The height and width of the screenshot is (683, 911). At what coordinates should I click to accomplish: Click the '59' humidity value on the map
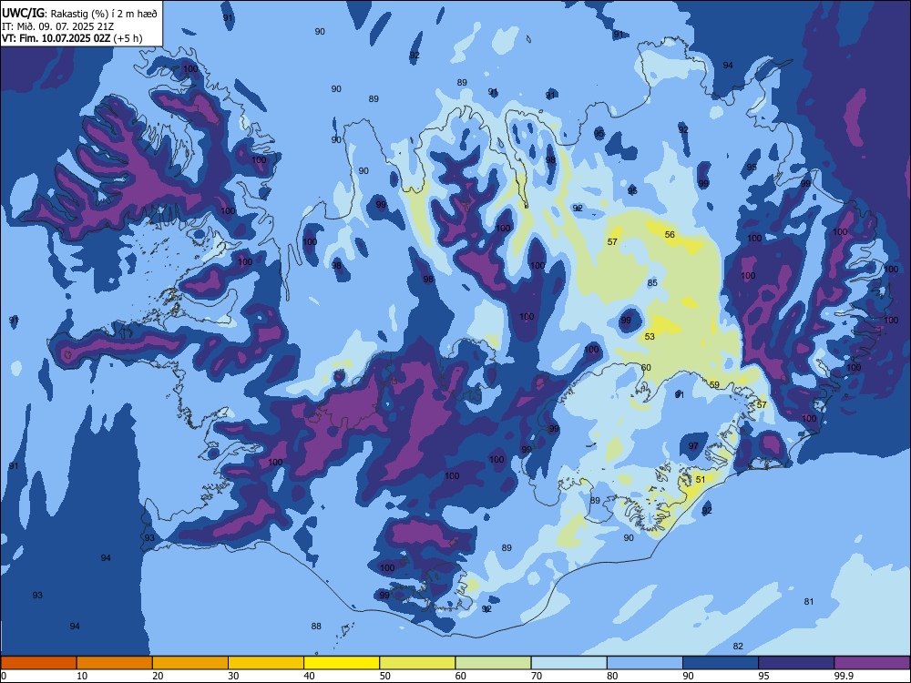[x=714, y=384]
